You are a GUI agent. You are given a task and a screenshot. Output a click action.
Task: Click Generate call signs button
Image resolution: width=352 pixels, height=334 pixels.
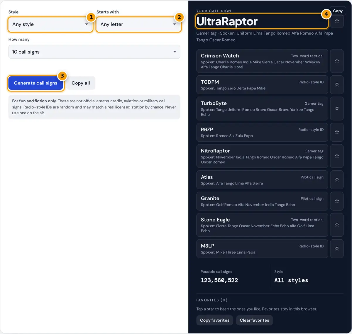click(x=35, y=83)
